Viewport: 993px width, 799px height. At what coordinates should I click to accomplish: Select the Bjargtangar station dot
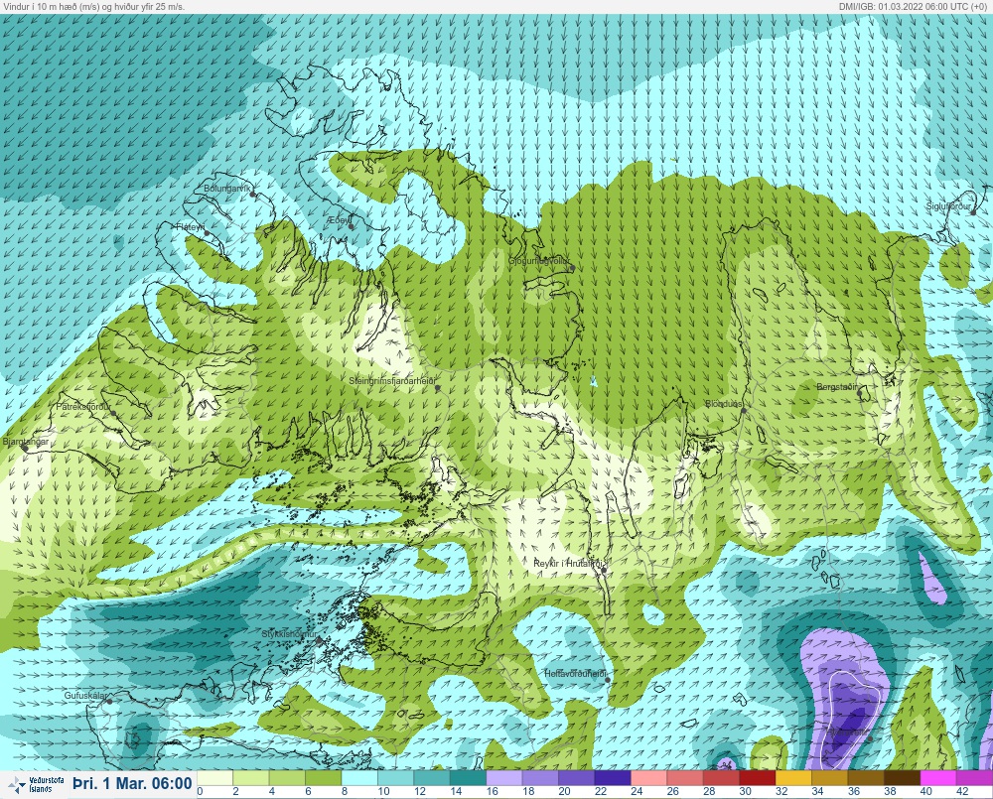[25, 448]
